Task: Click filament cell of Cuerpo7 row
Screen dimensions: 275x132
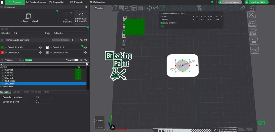Action: click(78, 73)
